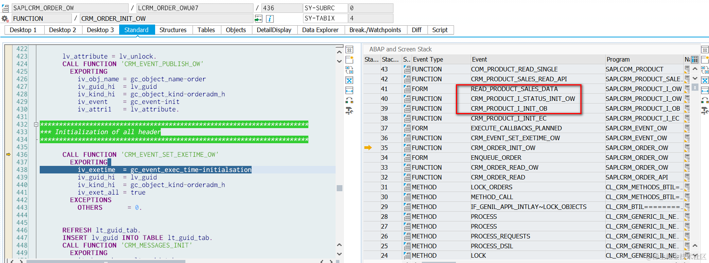Click the code editor's vertical scrollbar thumb

pyautogui.click(x=339, y=188)
